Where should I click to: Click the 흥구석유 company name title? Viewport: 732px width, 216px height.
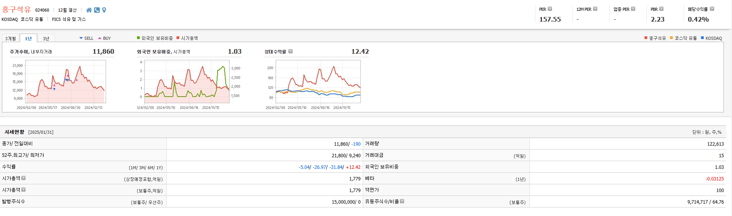pos(16,9)
